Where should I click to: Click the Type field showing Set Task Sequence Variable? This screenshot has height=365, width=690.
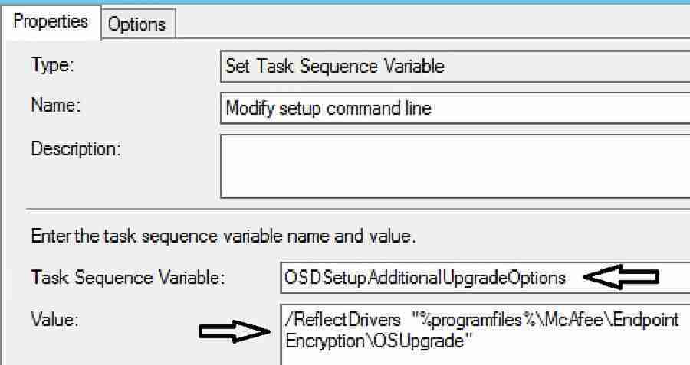454,66
